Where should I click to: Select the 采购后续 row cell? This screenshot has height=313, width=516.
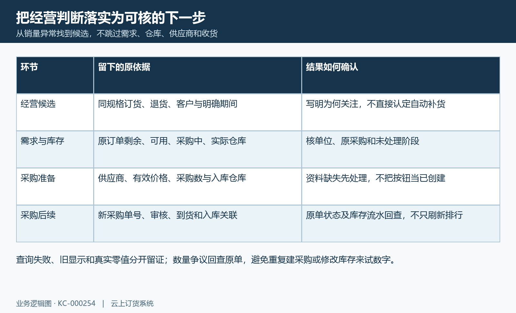point(55,224)
